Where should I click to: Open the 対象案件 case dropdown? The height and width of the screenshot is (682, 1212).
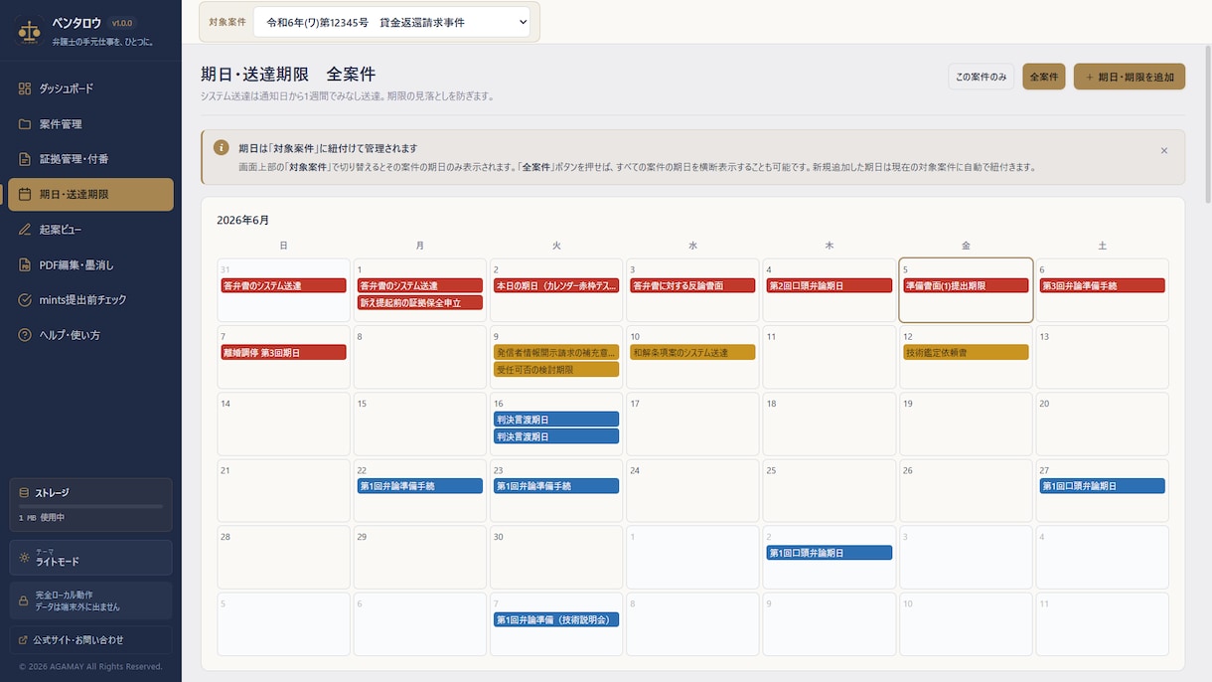[391, 22]
